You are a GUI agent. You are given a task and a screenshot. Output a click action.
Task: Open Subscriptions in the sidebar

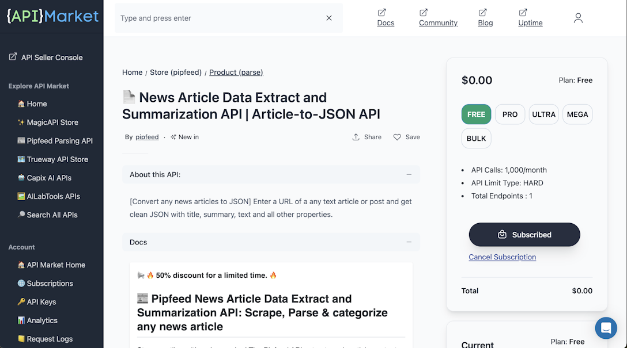(x=45, y=284)
